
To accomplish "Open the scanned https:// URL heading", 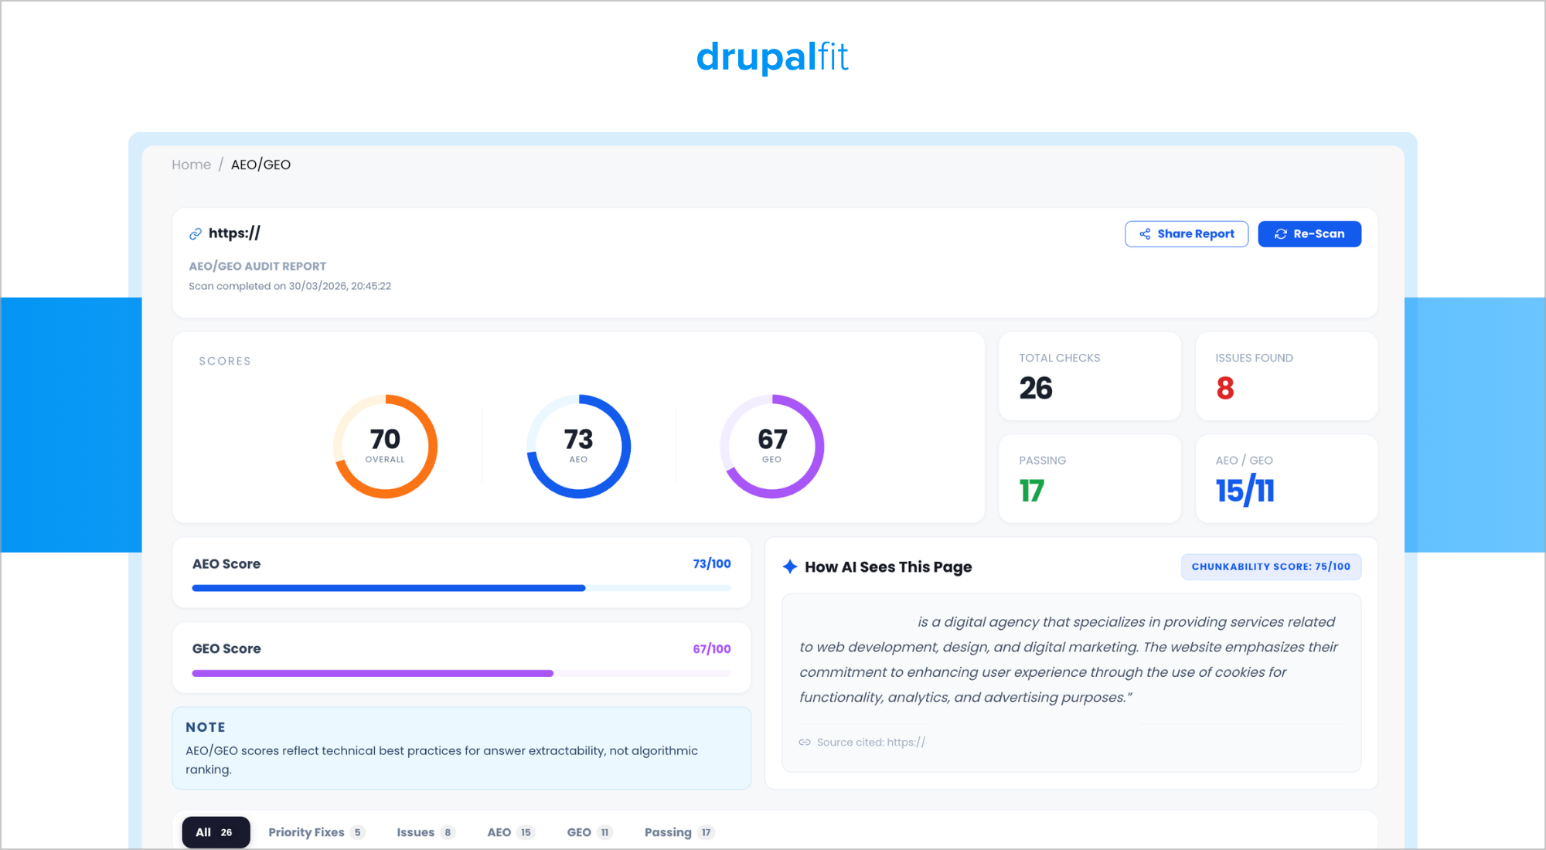I will (234, 233).
